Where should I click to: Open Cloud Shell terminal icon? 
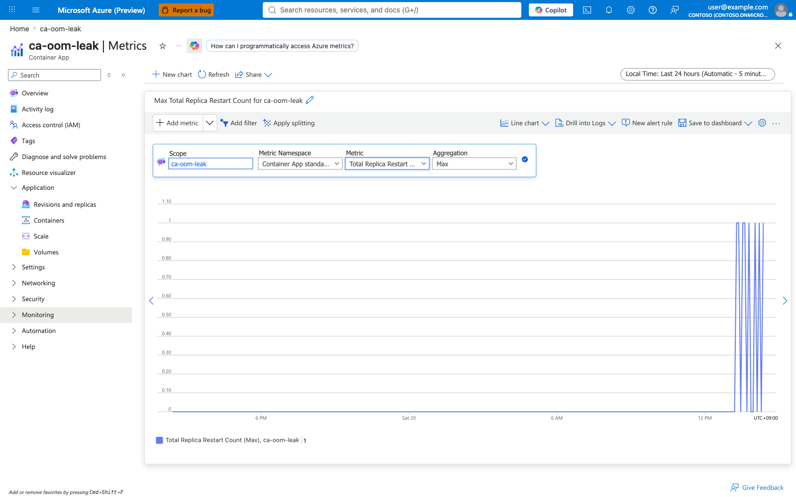click(x=587, y=10)
